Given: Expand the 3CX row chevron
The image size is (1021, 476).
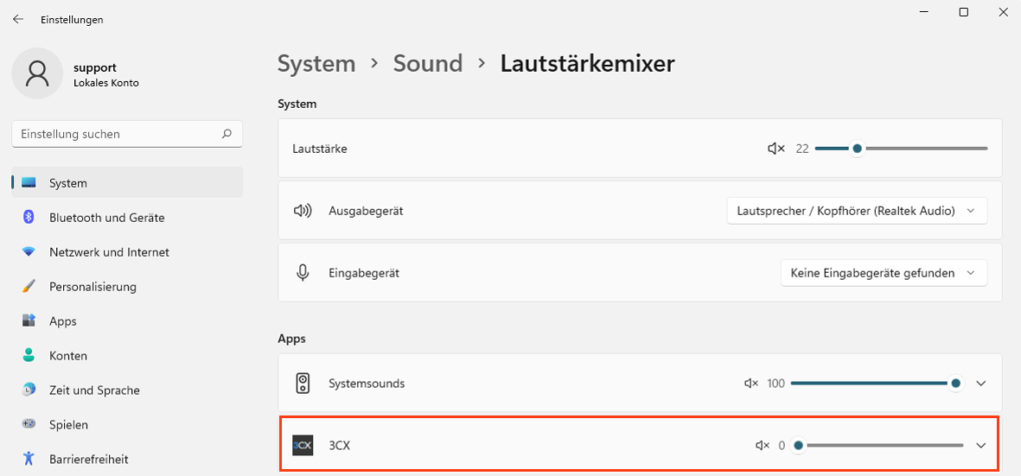Looking at the screenshot, I should (980, 446).
